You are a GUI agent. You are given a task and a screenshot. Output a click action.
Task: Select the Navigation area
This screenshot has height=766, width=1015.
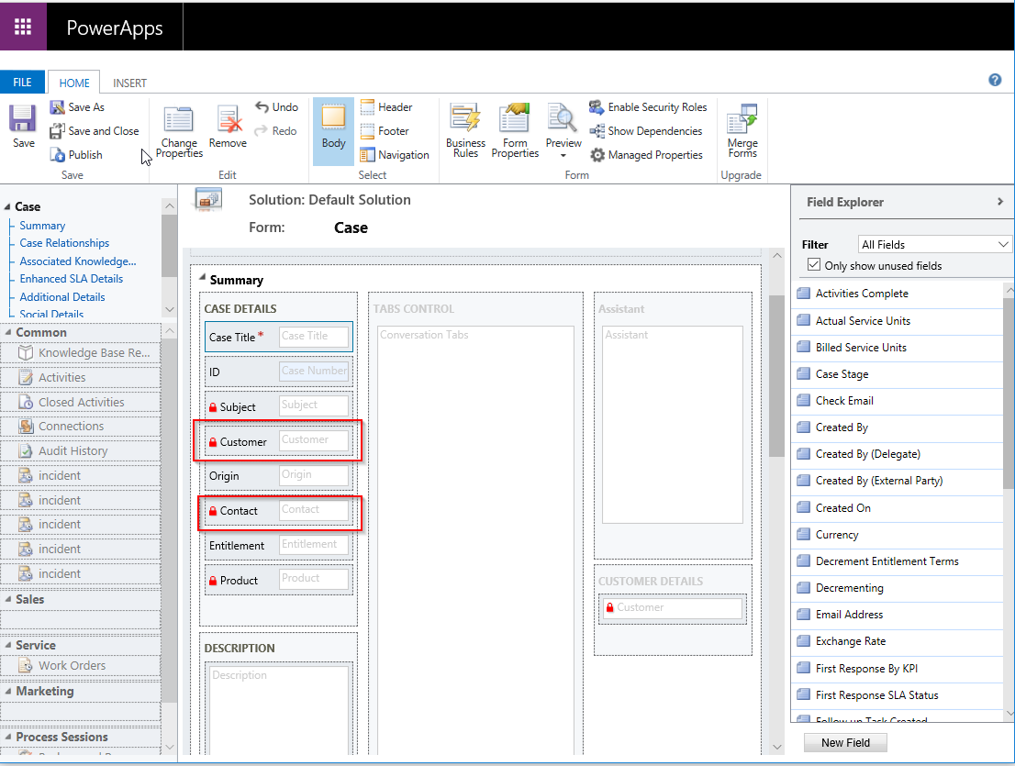(395, 155)
